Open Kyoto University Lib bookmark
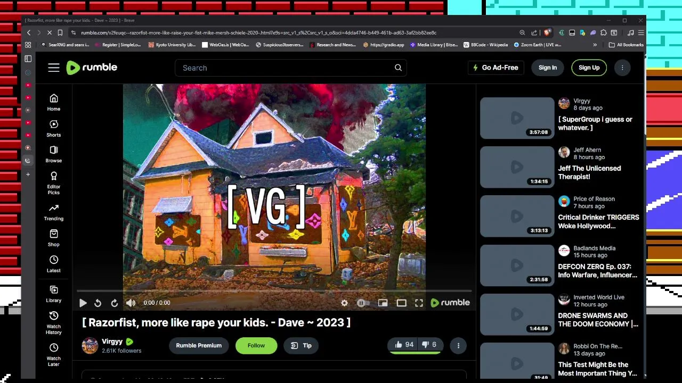 tap(172, 45)
